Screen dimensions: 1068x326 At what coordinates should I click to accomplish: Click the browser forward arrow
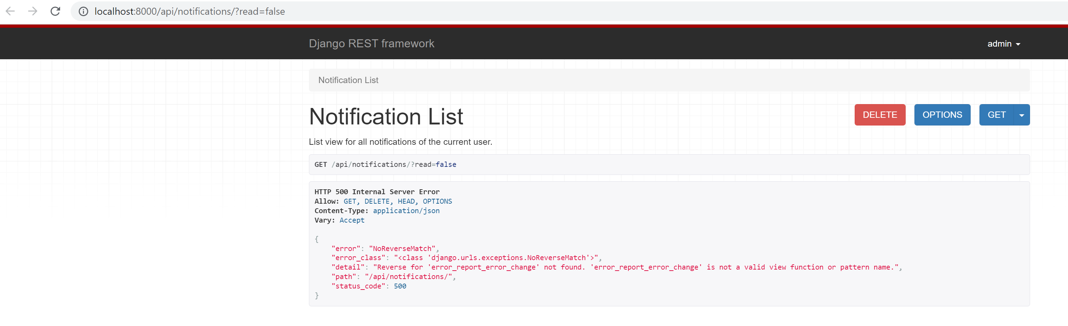pyautogui.click(x=33, y=11)
